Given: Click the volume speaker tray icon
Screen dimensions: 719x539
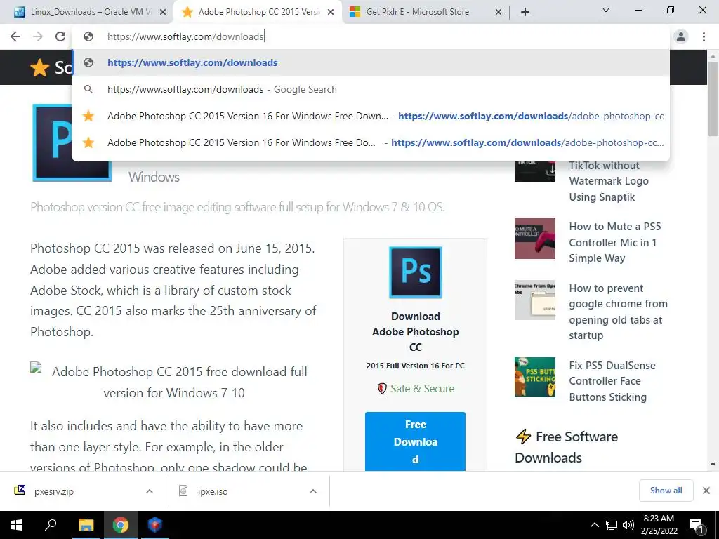Looking at the screenshot, I should tap(628, 525).
